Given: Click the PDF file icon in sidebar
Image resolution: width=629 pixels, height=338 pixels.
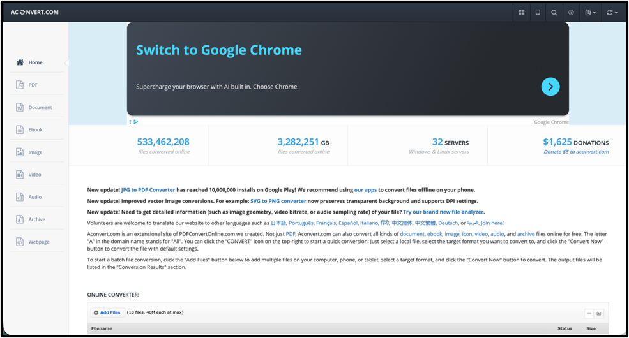Looking at the screenshot, I should 20,84.
